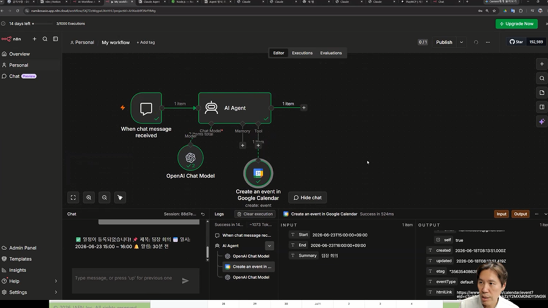Add Memory connection via plus

click(243, 145)
